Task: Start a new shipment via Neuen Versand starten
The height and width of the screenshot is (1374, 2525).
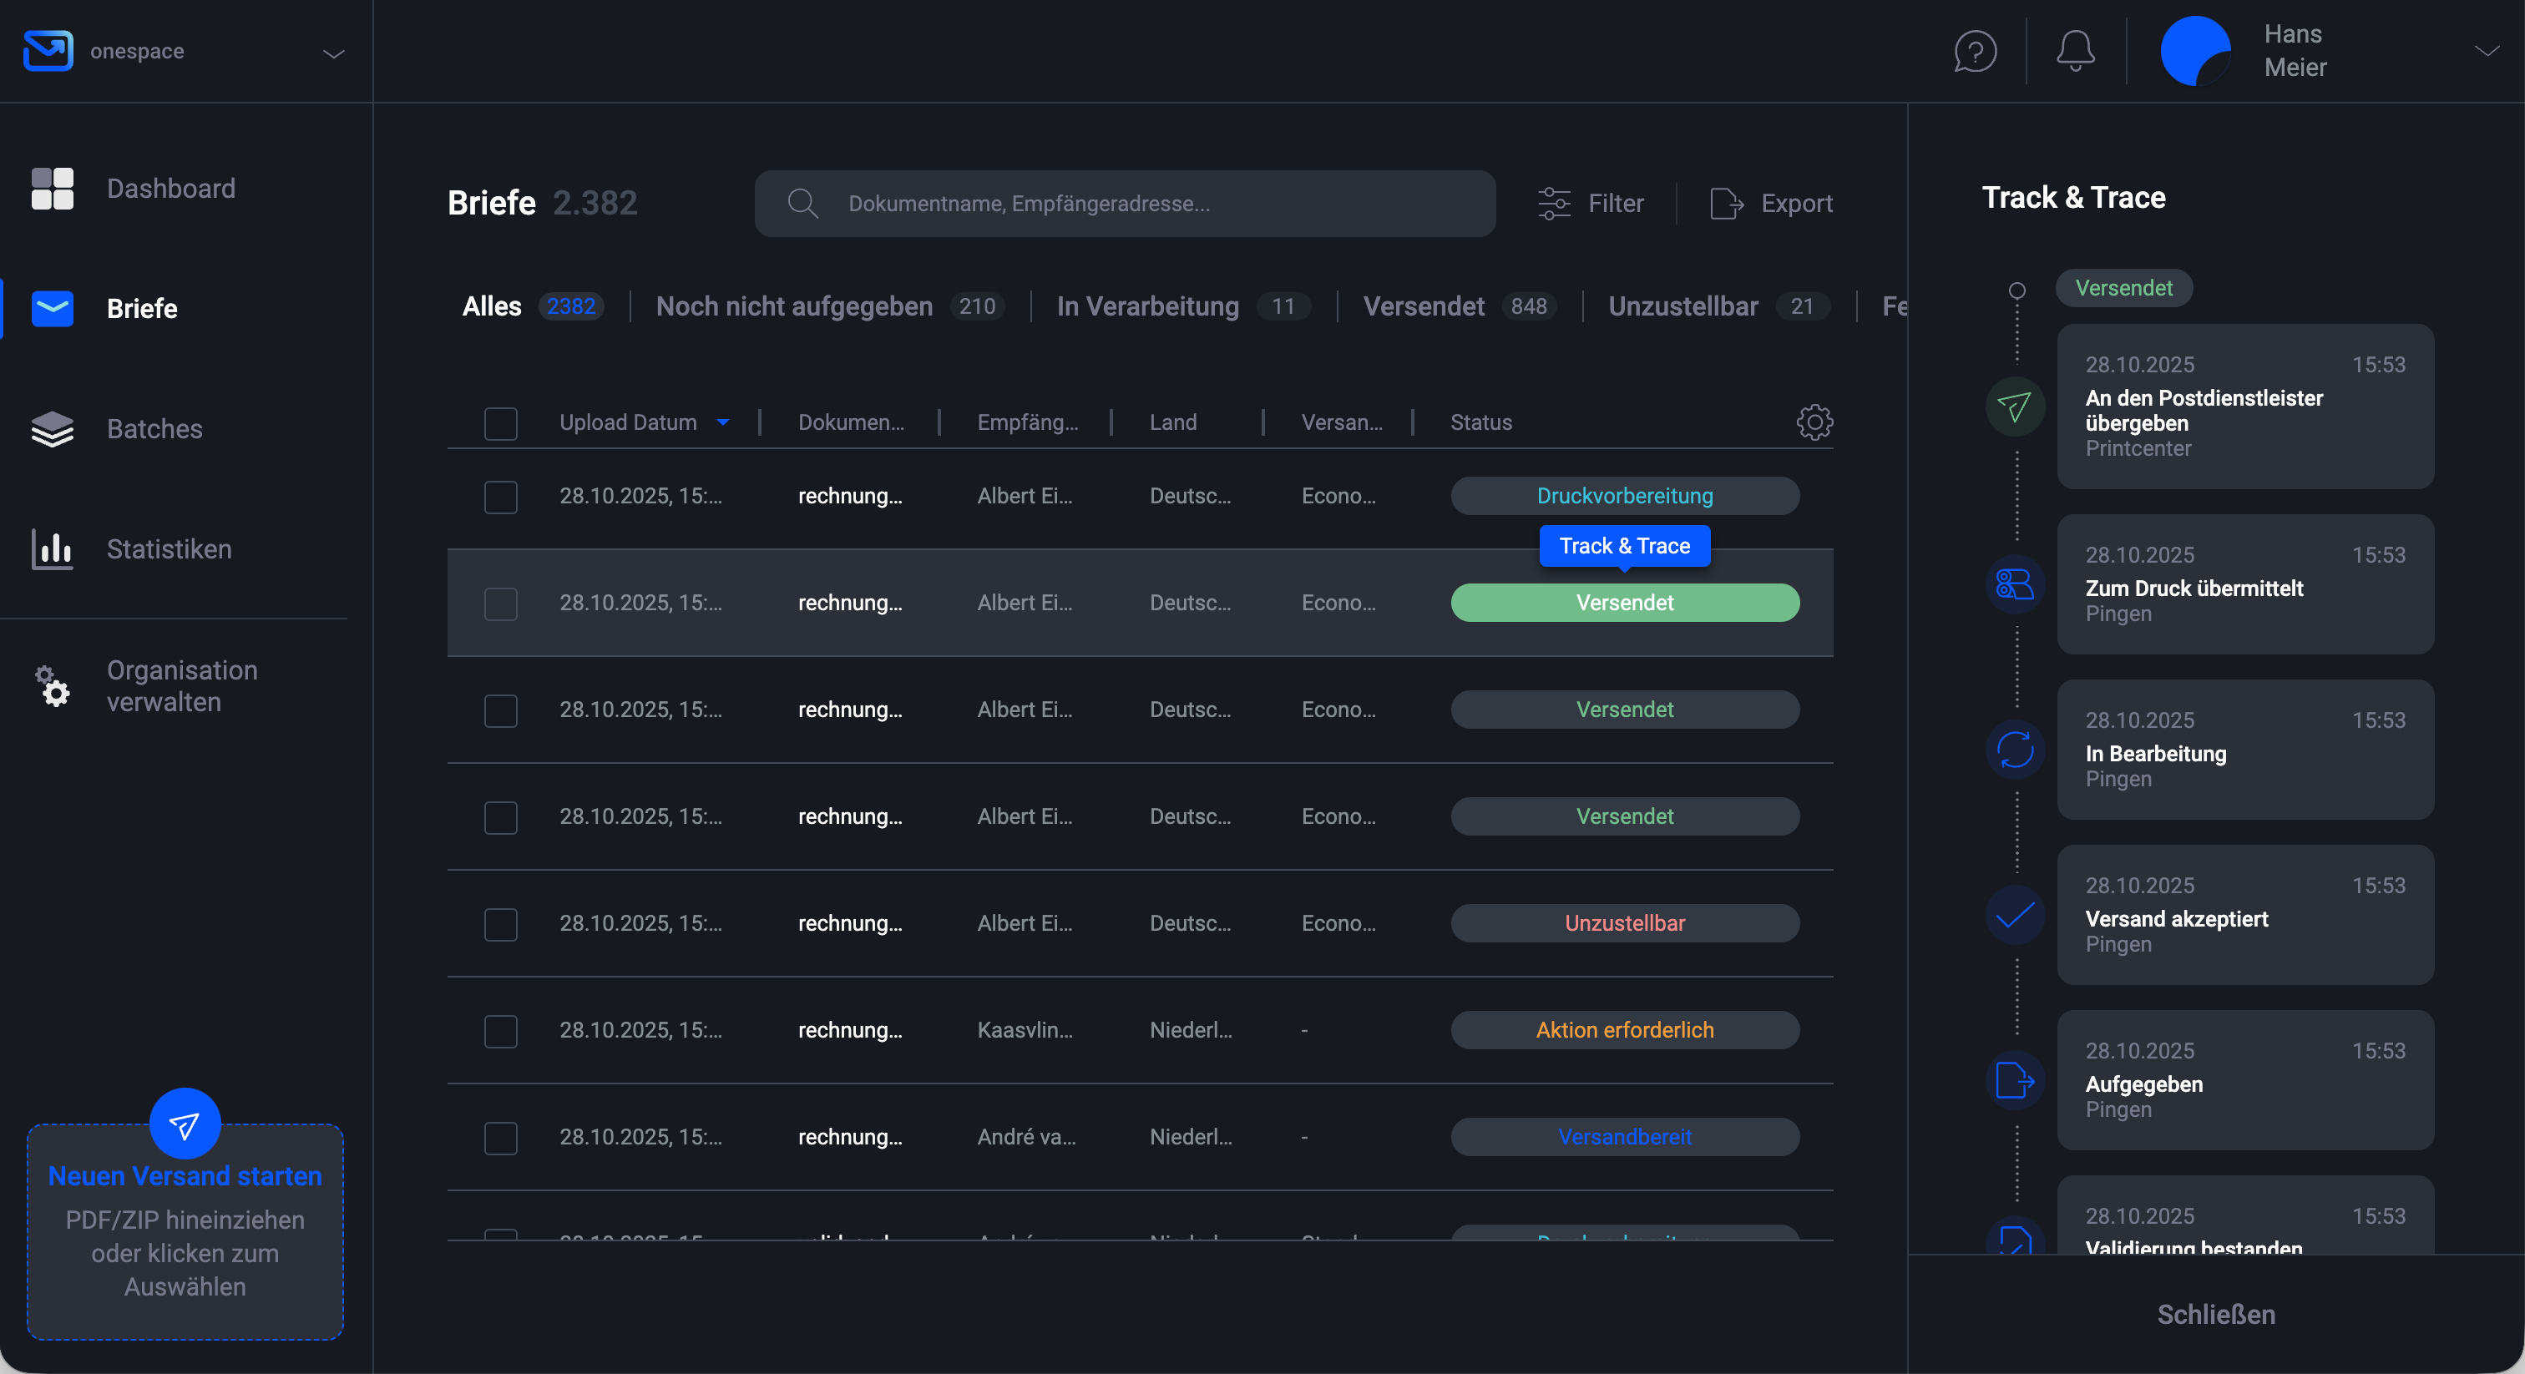Action: click(x=185, y=1176)
